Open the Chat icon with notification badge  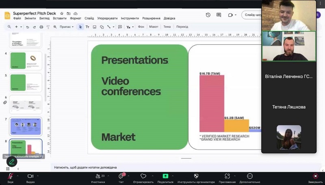[x=121, y=176]
